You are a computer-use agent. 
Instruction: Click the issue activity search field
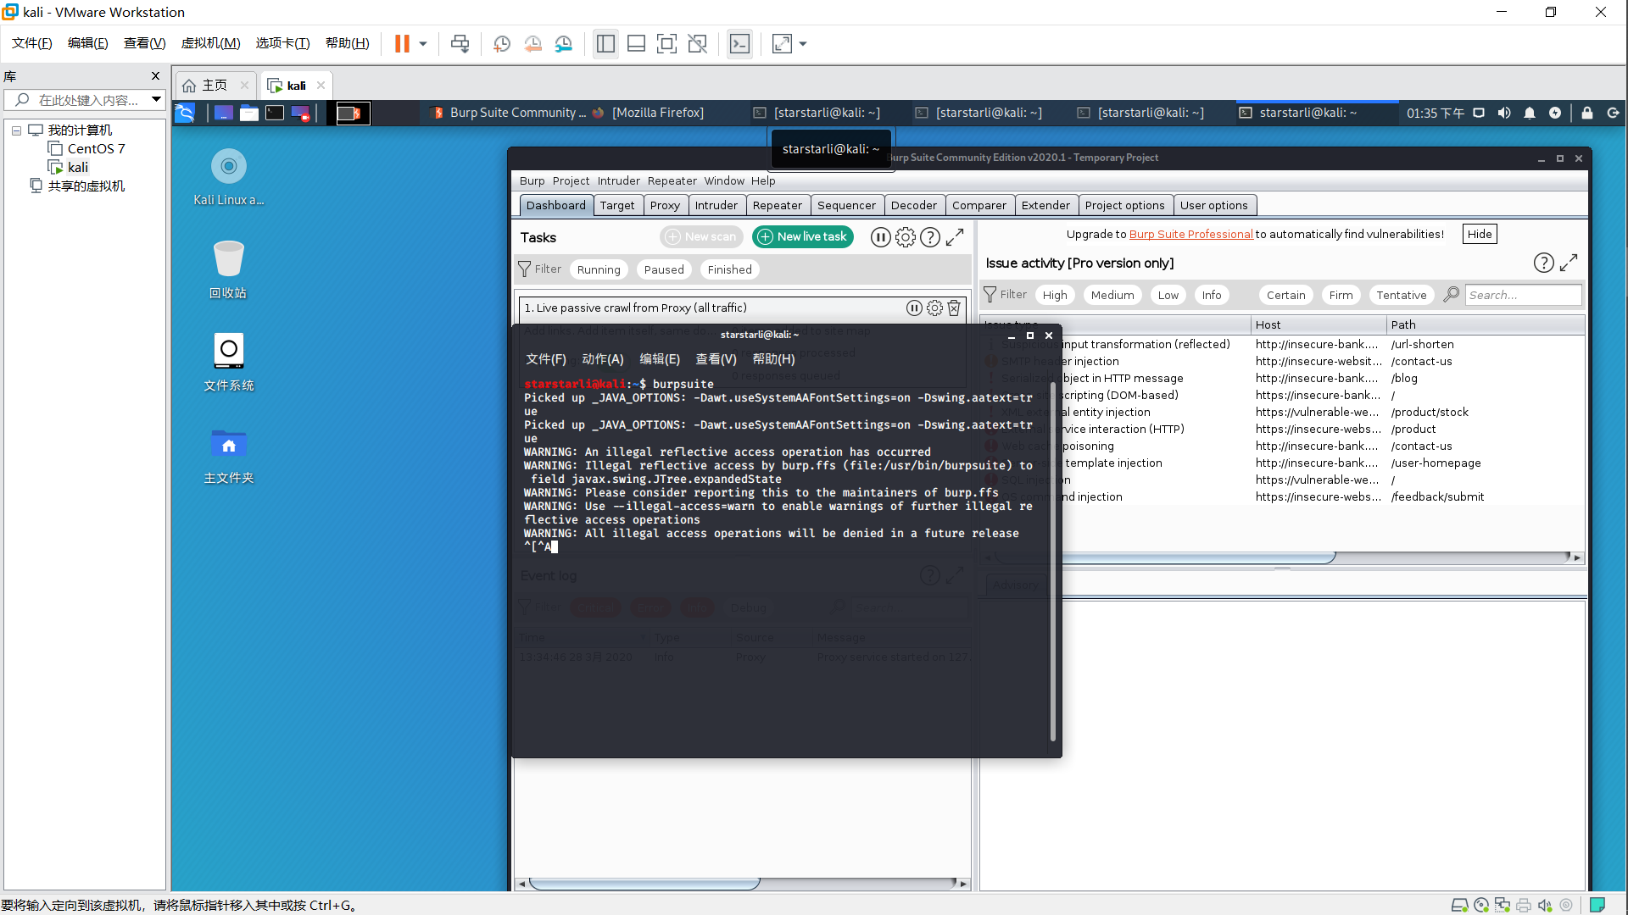tap(1523, 296)
